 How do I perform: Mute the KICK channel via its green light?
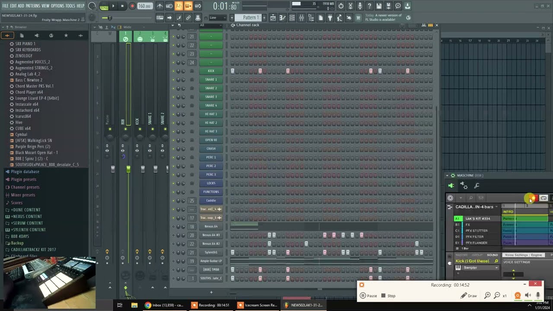coord(174,71)
